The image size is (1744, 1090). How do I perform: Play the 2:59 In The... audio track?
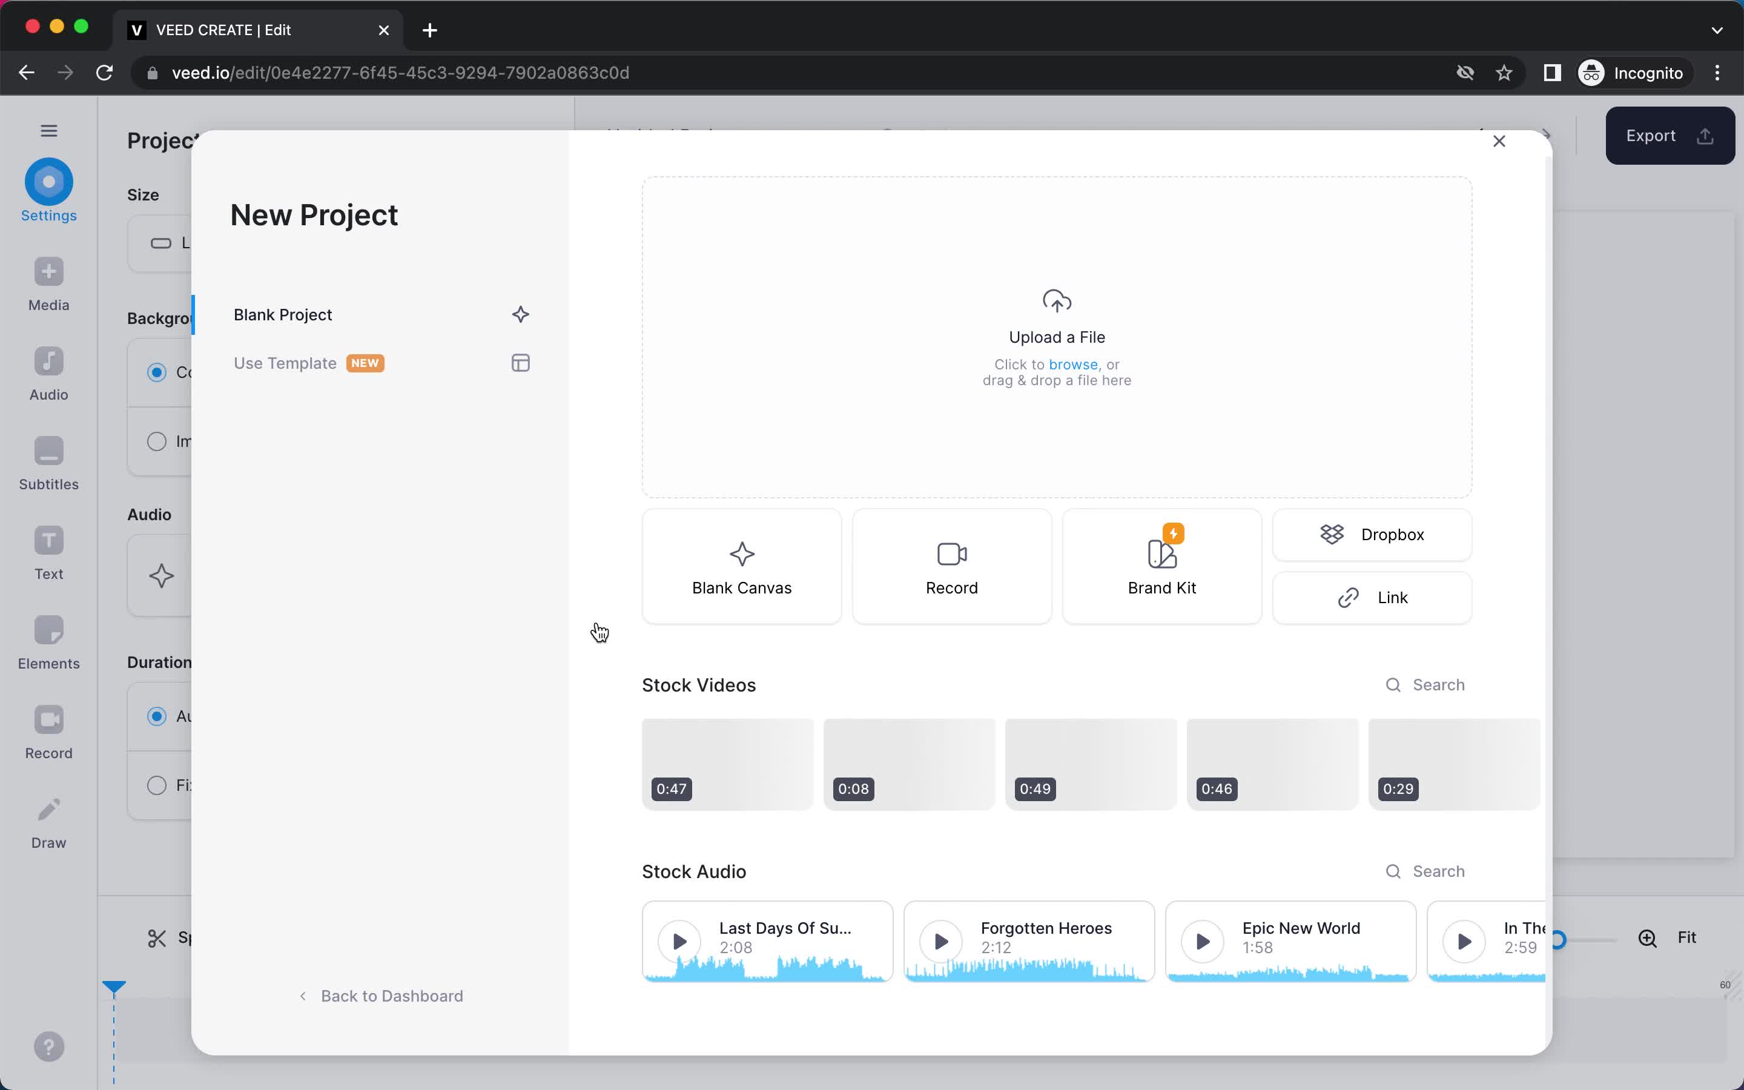(x=1464, y=941)
